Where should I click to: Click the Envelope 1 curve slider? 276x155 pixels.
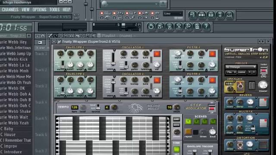pyautogui.click(x=63, y=64)
